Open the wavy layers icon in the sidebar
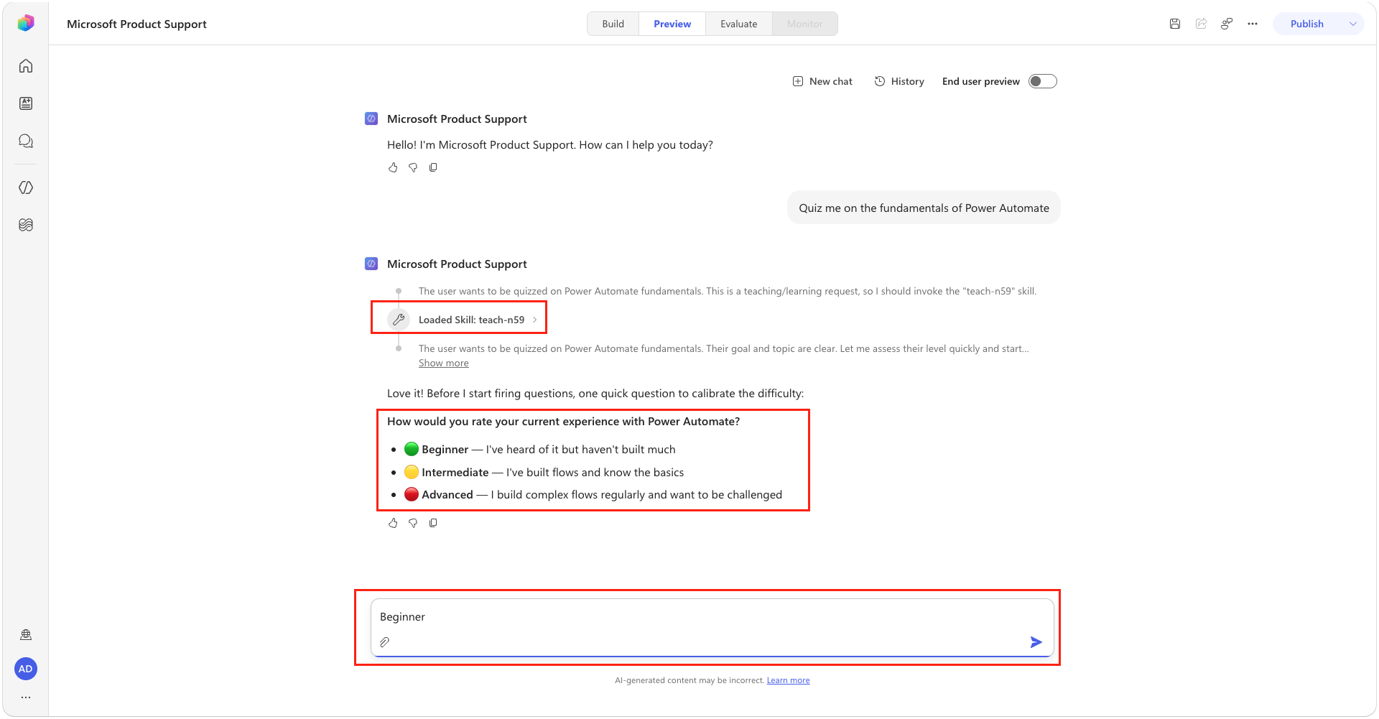This screenshot has width=1379, height=719. pos(26,225)
